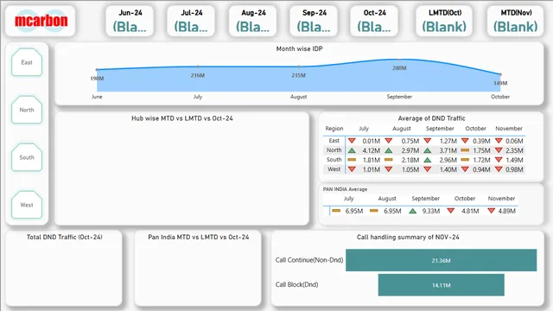553x311 pixels.
Task: Click red down arrow for PAN INDIA October
Action: pos(450,211)
